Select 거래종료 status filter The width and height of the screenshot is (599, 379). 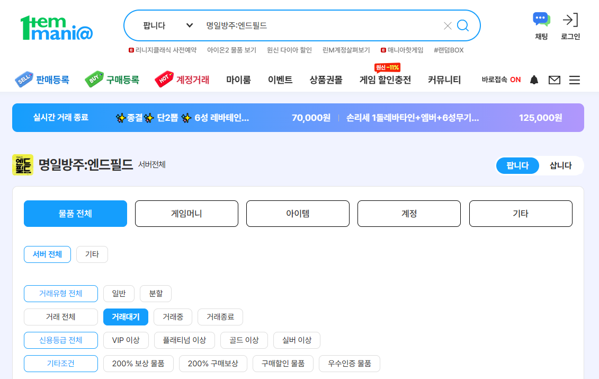[x=220, y=316]
